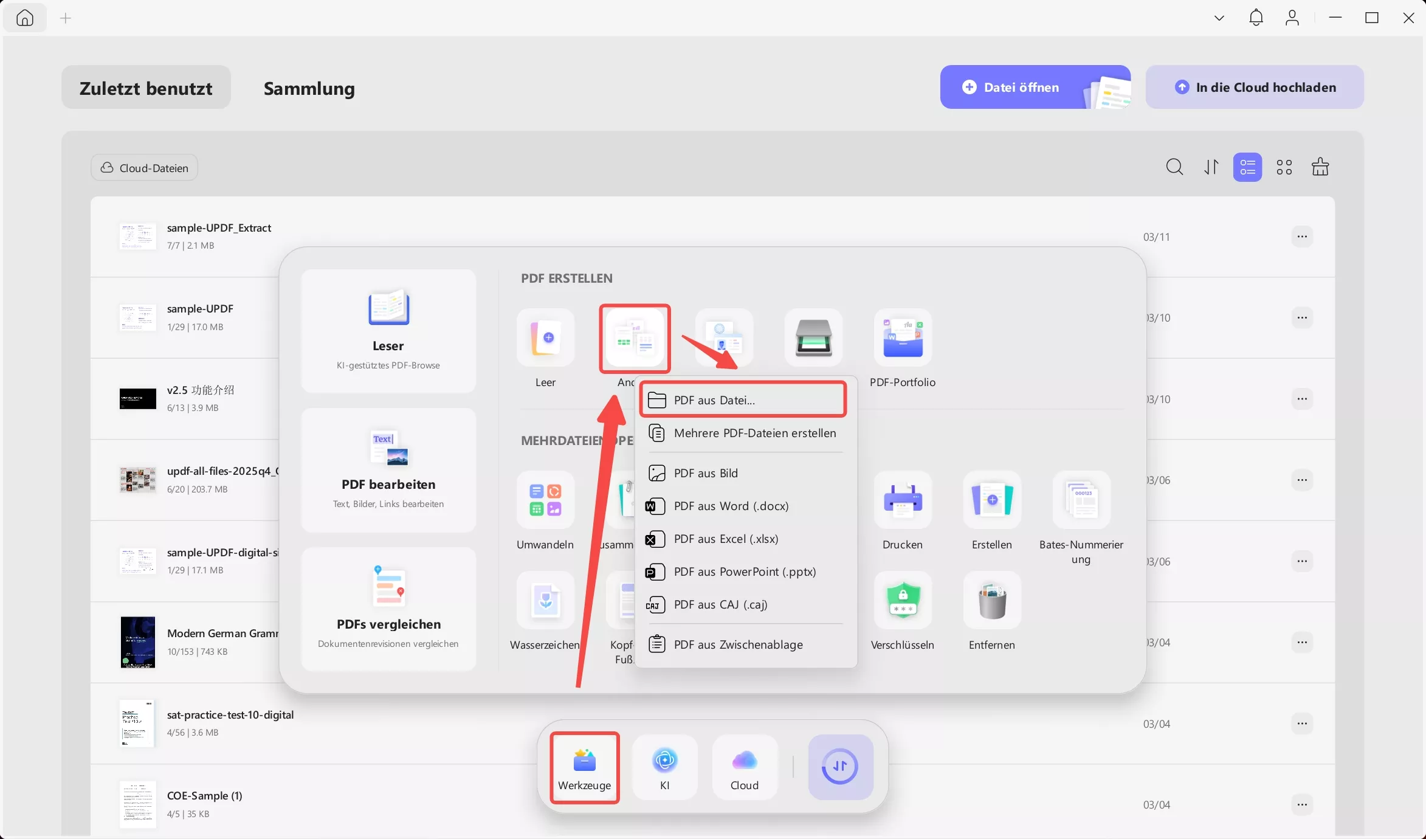Image resolution: width=1426 pixels, height=839 pixels.
Task: Open the Umwandeln conversion tool
Action: point(545,500)
